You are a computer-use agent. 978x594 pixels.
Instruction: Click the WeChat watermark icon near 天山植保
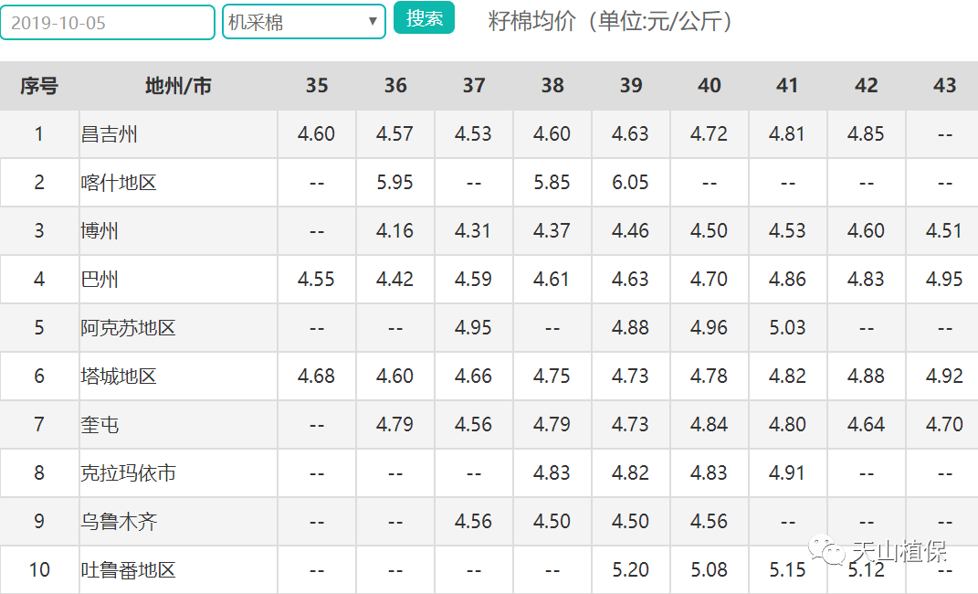click(x=826, y=549)
